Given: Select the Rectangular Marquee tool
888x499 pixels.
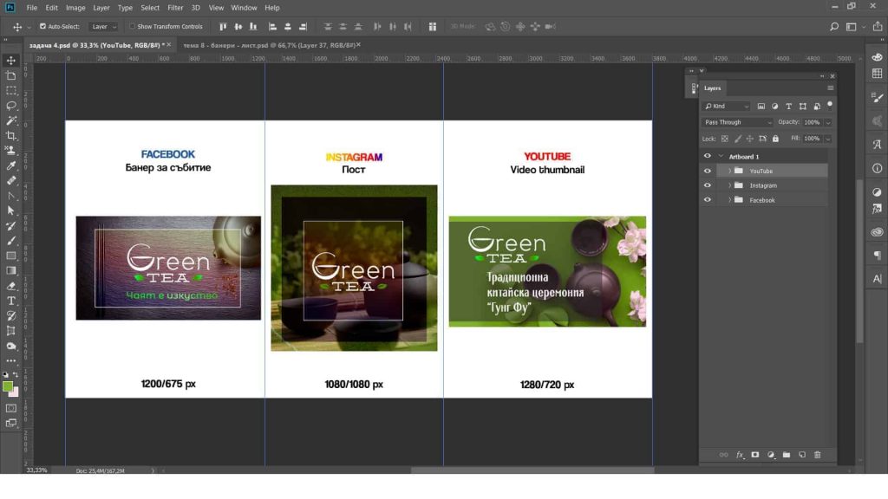Looking at the screenshot, I should coord(11,90).
